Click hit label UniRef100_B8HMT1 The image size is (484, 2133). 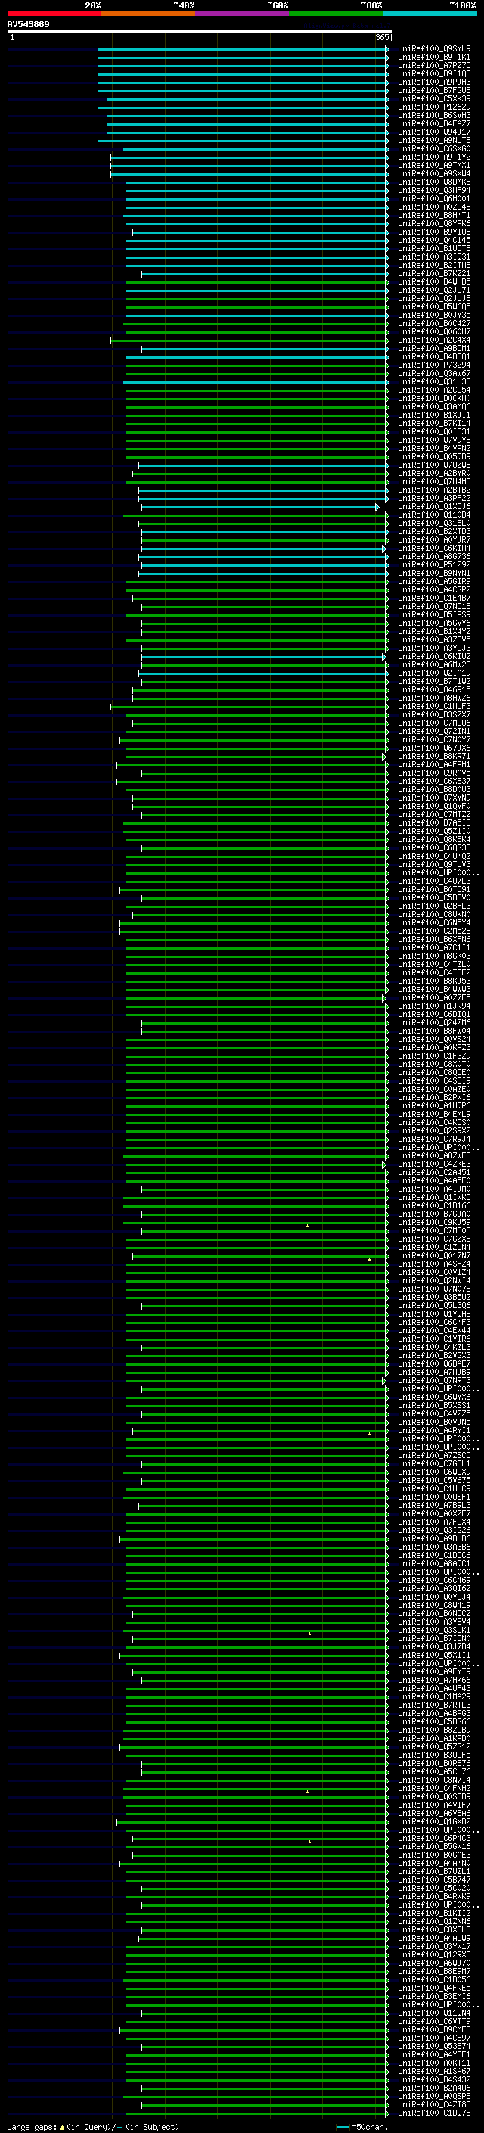[x=434, y=216]
